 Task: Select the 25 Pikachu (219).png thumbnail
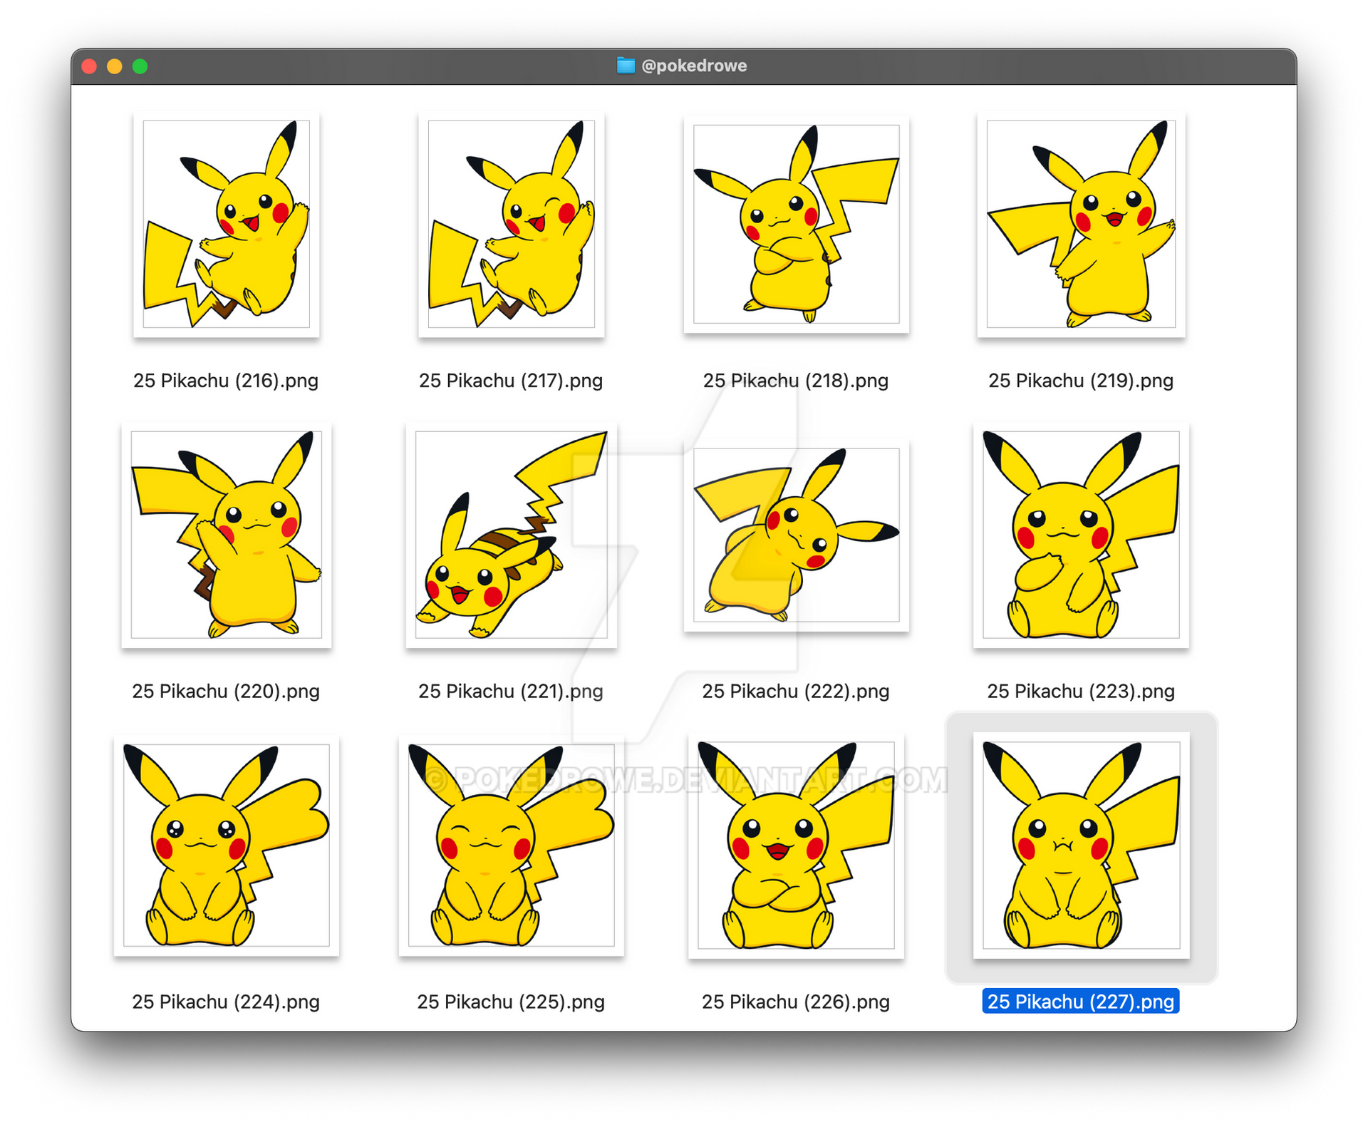pos(1081,224)
